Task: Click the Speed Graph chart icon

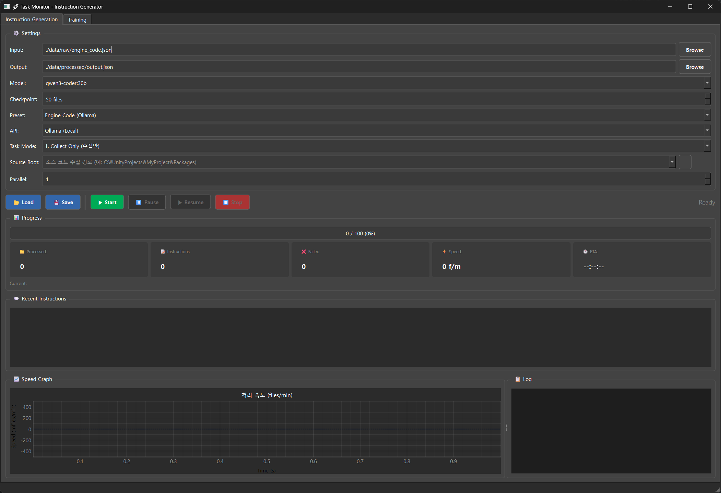Action: (x=16, y=379)
